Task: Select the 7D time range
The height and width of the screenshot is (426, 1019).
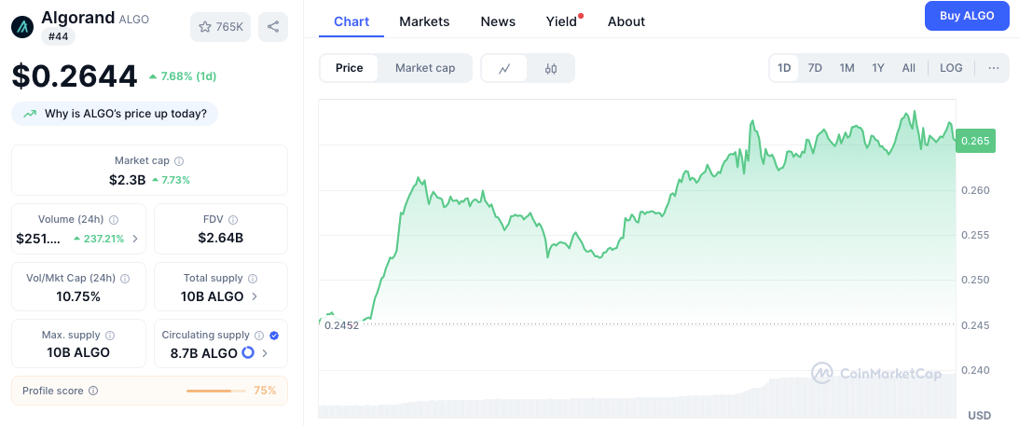Action: [x=815, y=68]
